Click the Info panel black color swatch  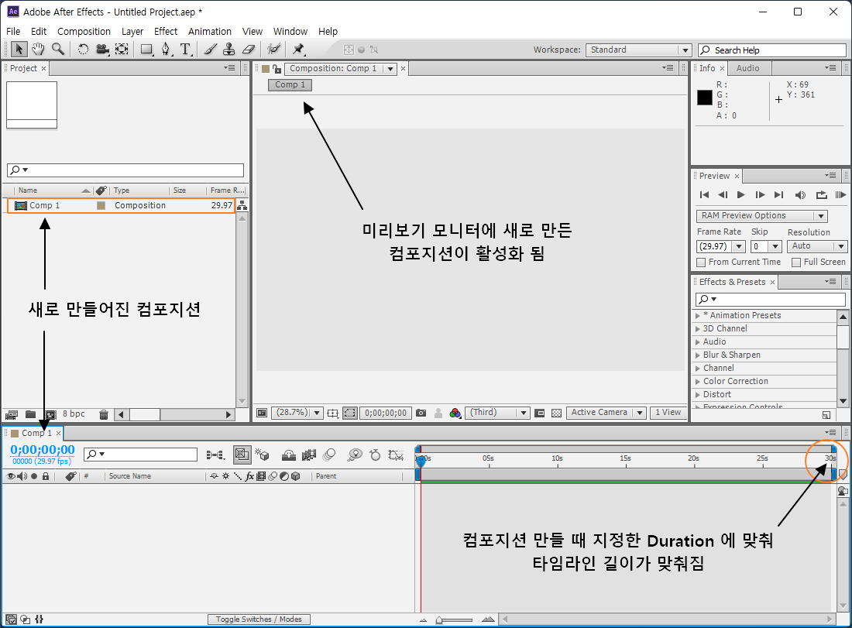(704, 98)
